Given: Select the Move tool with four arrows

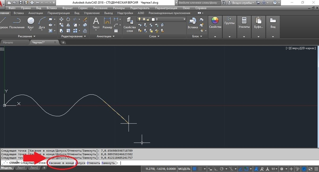Looking at the screenshot, I should [x=61, y=19].
